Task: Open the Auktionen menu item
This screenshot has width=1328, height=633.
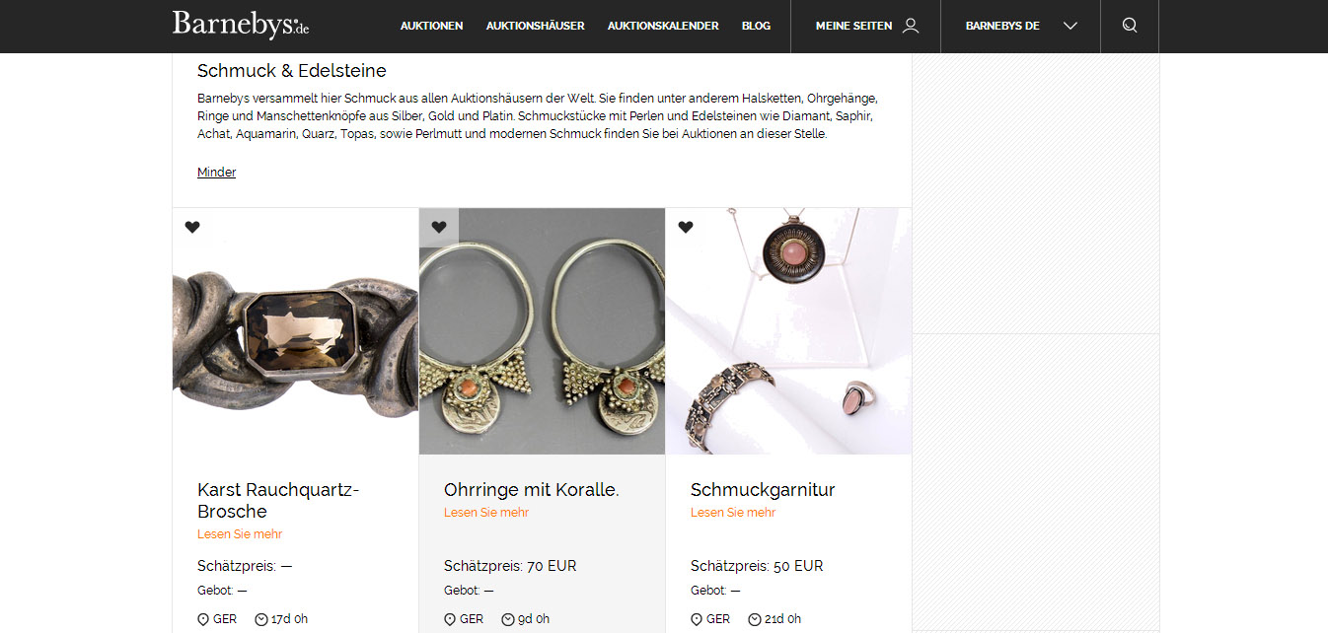Action: [x=431, y=26]
